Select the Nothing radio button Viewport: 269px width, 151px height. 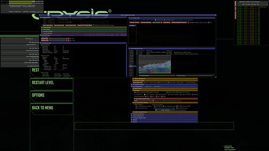click(x=193, y=94)
